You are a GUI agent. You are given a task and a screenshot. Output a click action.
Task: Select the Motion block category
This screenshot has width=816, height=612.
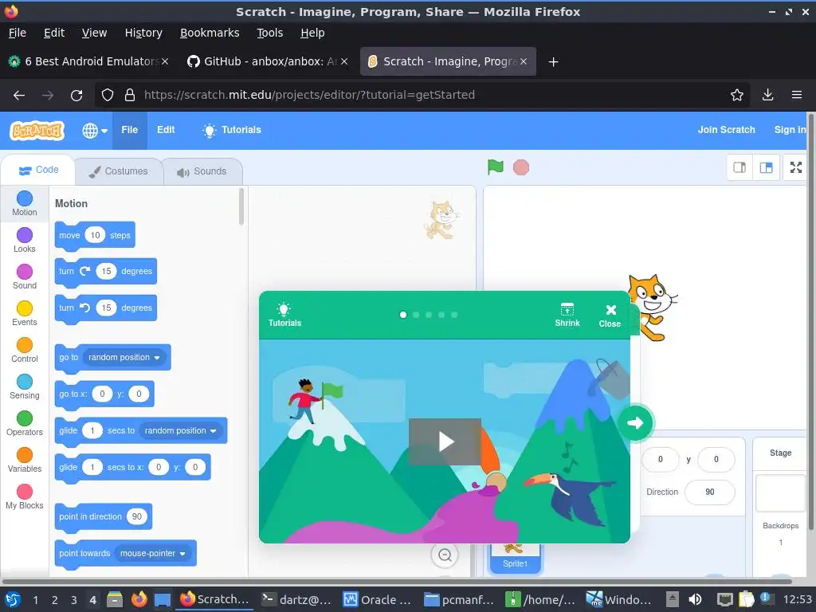pyautogui.click(x=25, y=203)
